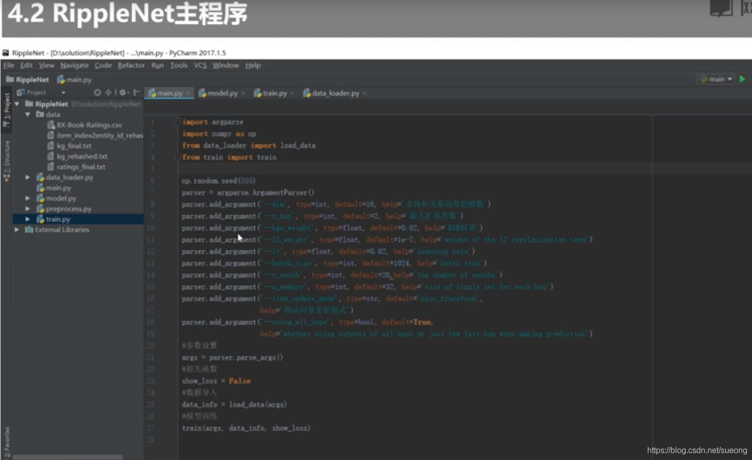Toggle the Structure side tool tab
Viewport: 752px width, 460px height.
pyautogui.click(x=7, y=161)
